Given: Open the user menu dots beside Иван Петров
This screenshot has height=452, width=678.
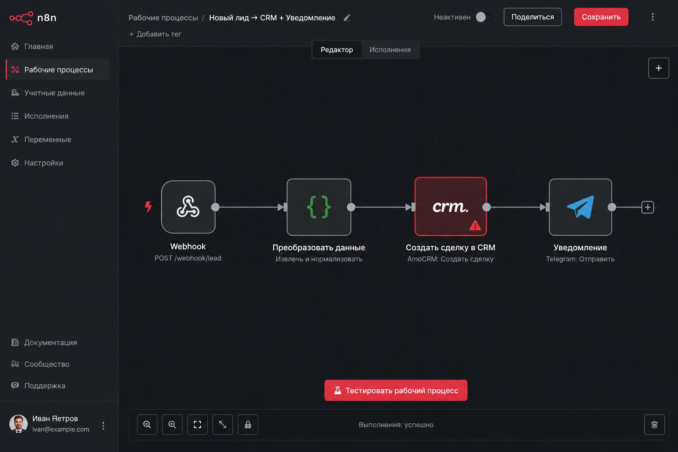Looking at the screenshot, I should pyautogui.click(x=103, y=426).
